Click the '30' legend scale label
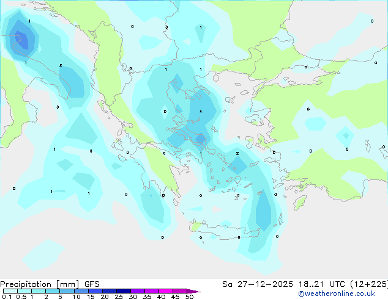 click(x=133, y=297)
